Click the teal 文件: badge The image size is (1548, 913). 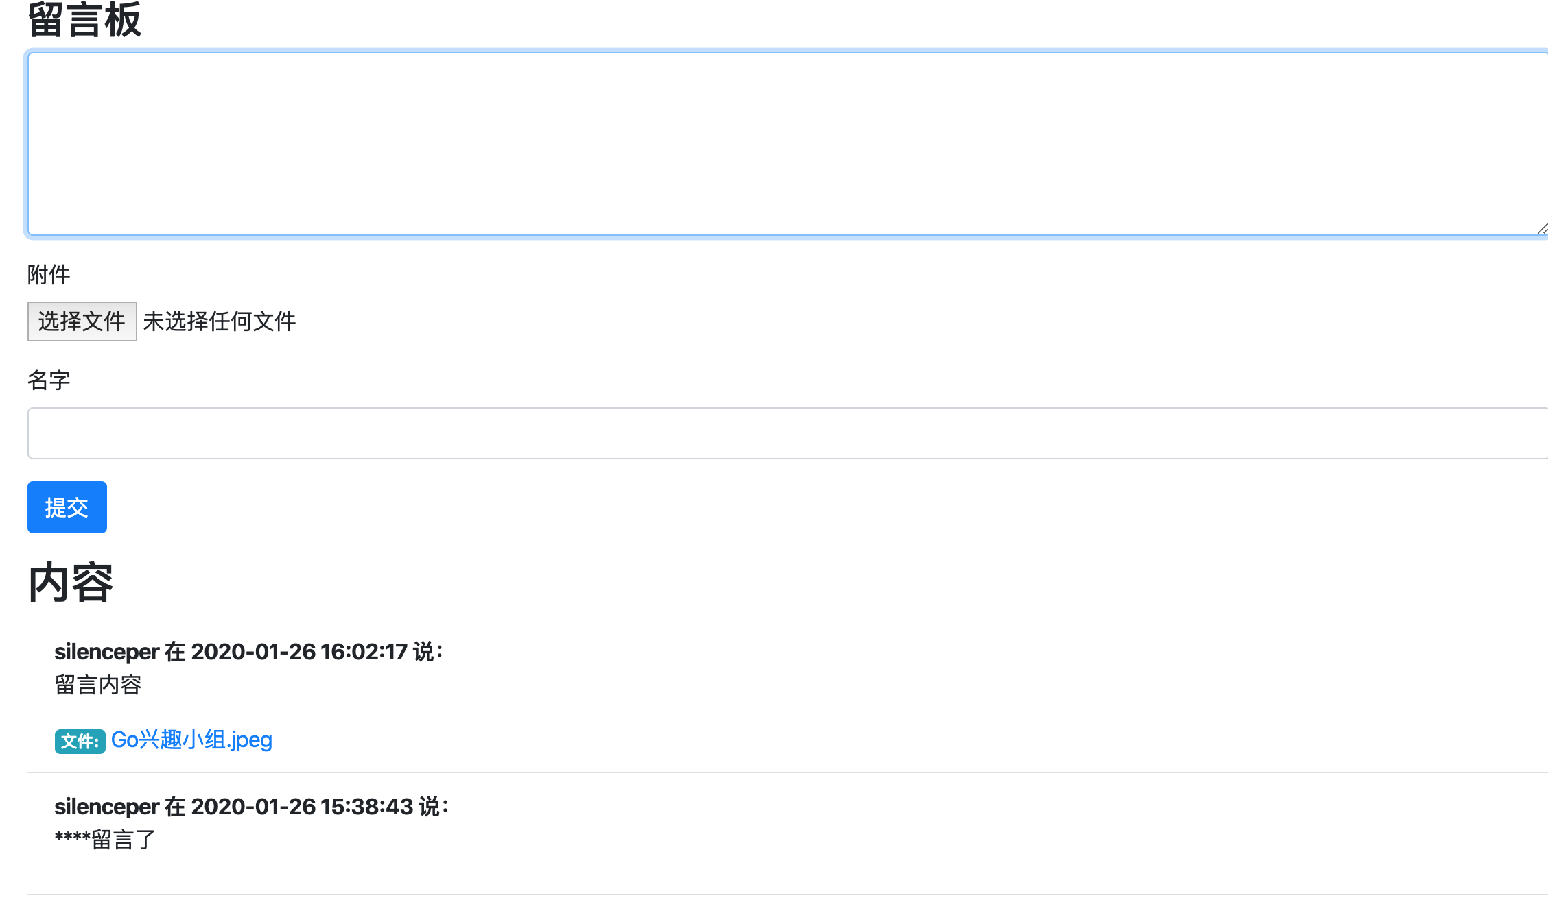click(x=80, y=741)
